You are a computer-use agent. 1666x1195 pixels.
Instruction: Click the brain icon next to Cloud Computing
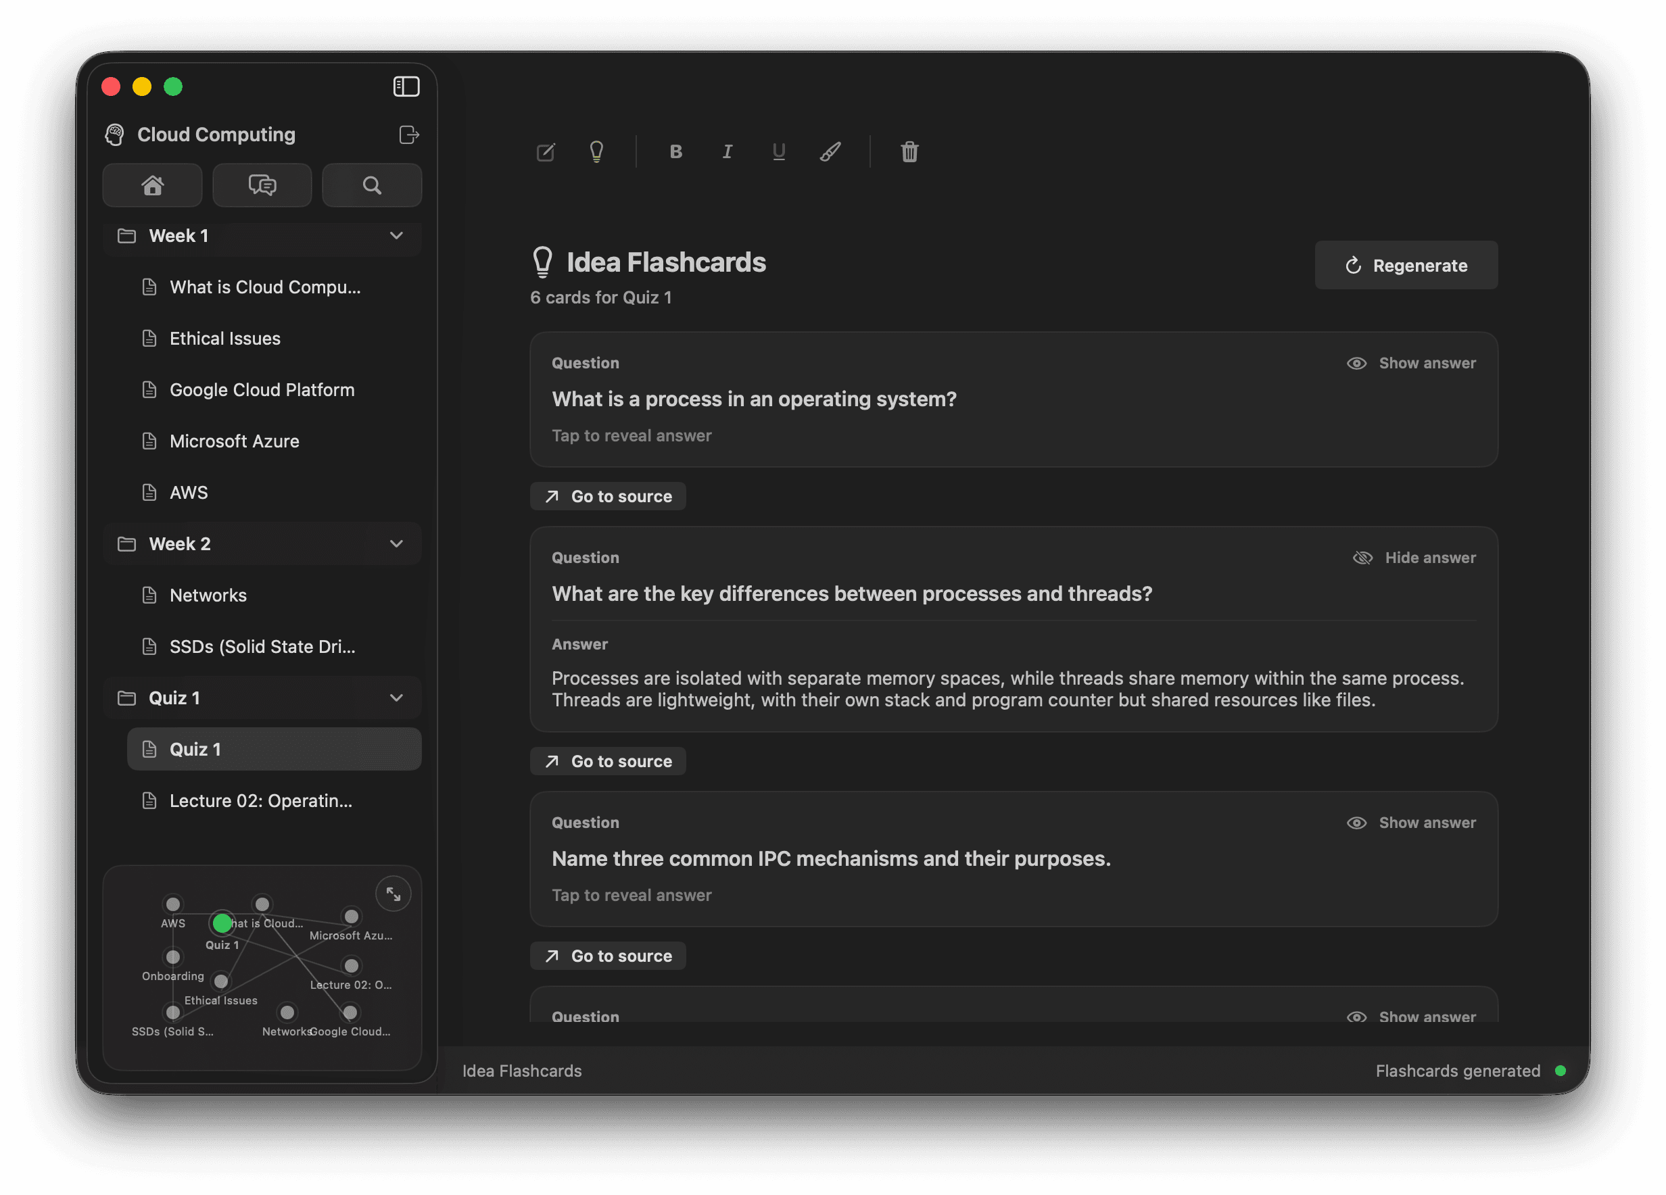tap(114, 135)
